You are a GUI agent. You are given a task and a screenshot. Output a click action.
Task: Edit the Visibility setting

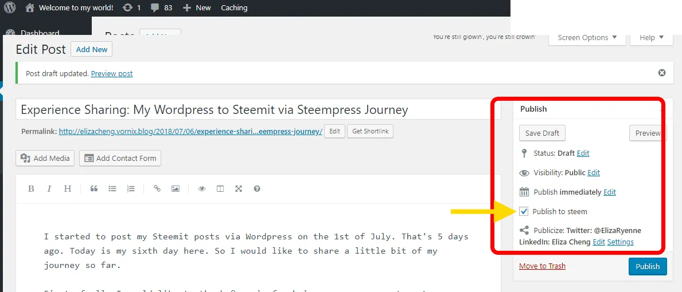tap(593, 173)
